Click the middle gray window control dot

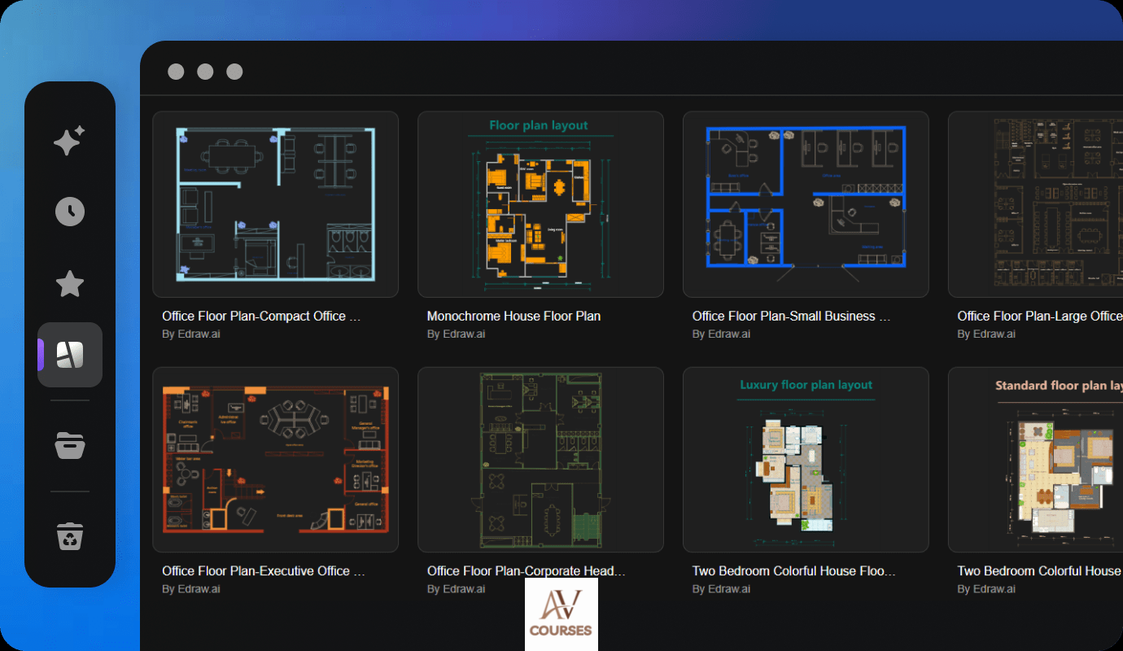click(205, 72)
